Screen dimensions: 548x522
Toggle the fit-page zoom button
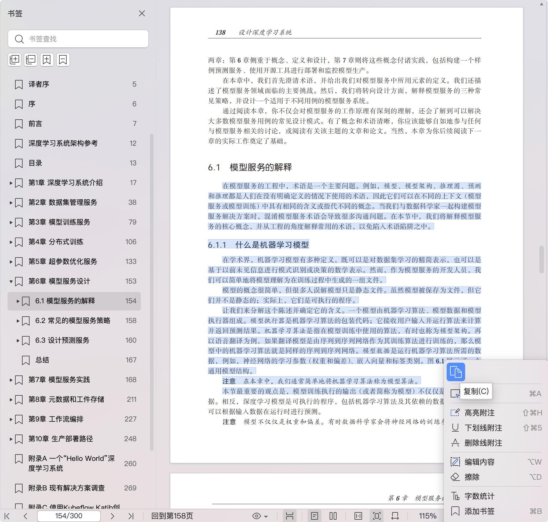377,516
